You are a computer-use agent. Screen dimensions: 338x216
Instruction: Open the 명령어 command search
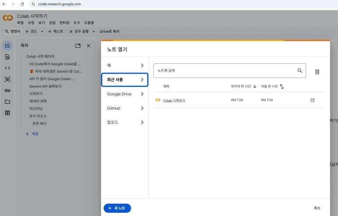(x=13, y=31)
